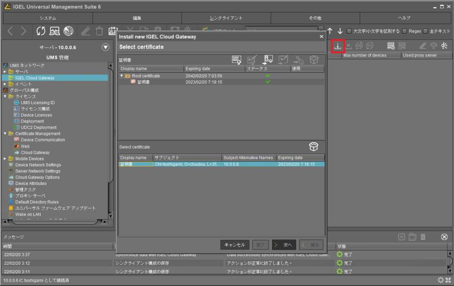Screen dimensions: 454x286
Task: Click the monitor graph icon in toolbar
Action: point(55,31)
